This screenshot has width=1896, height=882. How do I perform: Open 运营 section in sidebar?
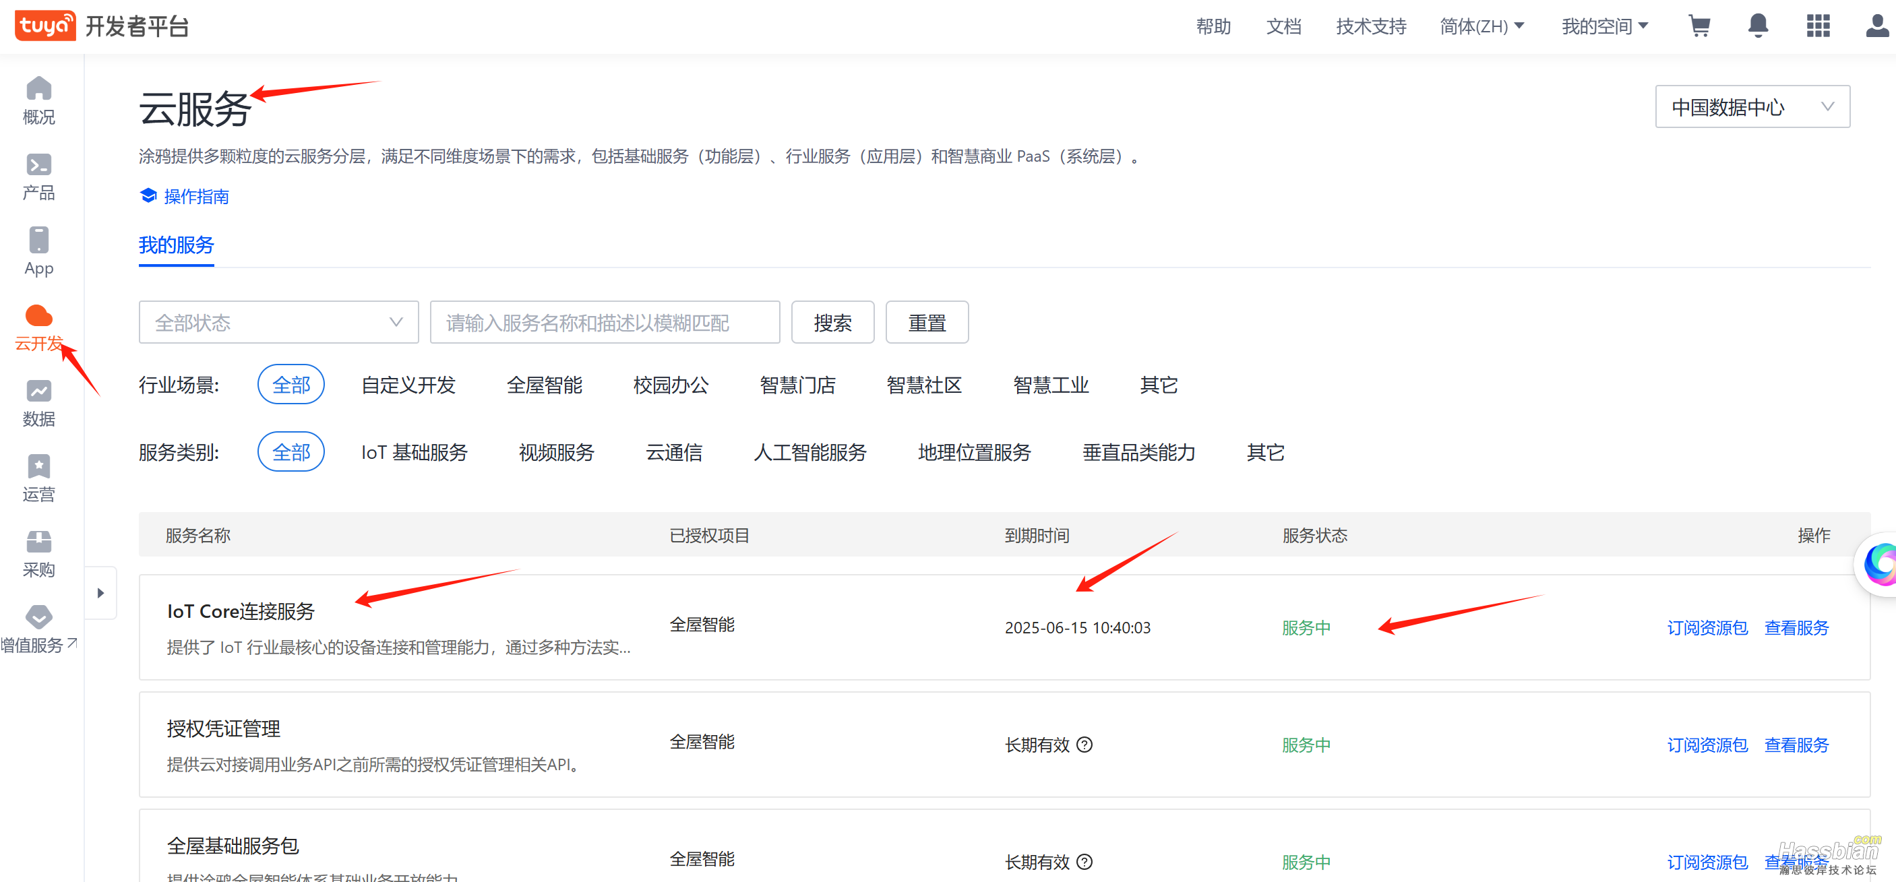pos(39,478)
